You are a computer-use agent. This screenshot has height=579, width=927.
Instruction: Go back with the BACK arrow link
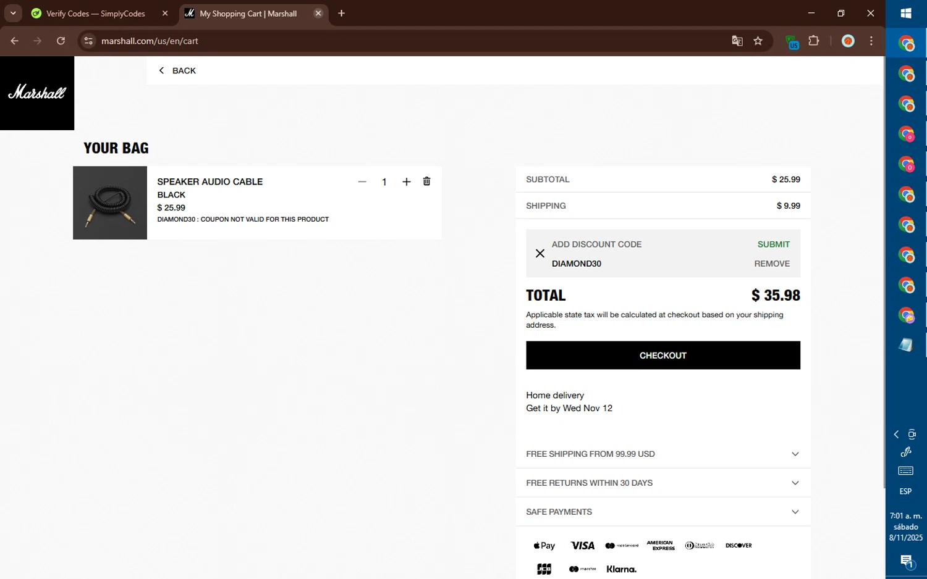177,70
